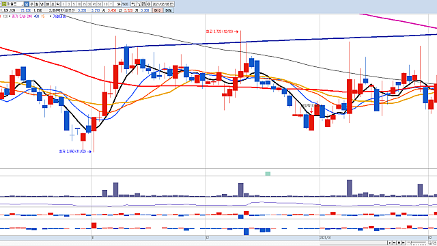Select the weekly (주) chart period

point(31,4)
